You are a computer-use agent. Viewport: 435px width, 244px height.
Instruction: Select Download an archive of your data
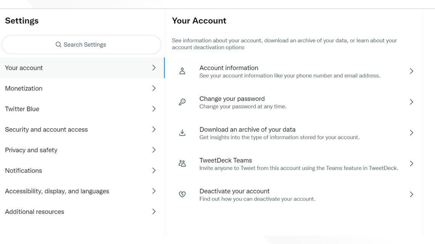click(x=294, y=133)
